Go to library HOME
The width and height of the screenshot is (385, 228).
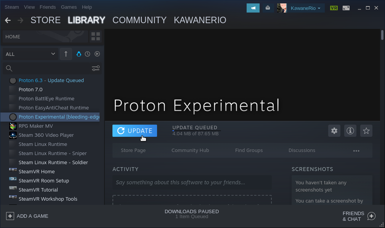[45, 37]
